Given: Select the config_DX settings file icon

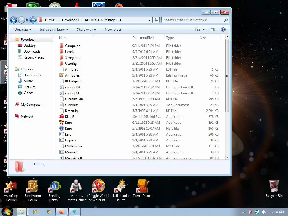Looking at the screenshot, I should coord(62,87).
